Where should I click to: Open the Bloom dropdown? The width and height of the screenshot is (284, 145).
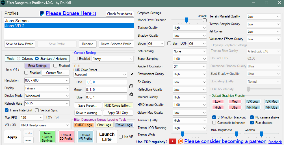coord(156,43)
